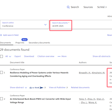Switch to the Secondary documents tab
Image resolution: width=112 pixels, height=112 pixels.
[39, 43]
